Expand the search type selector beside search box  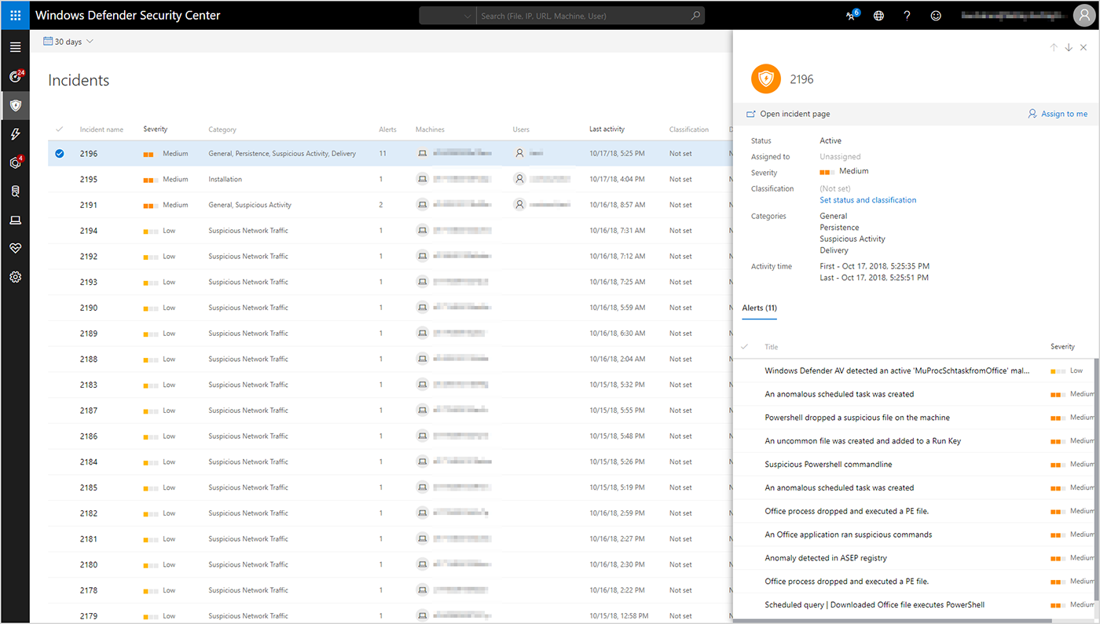(x=467, y=15)
